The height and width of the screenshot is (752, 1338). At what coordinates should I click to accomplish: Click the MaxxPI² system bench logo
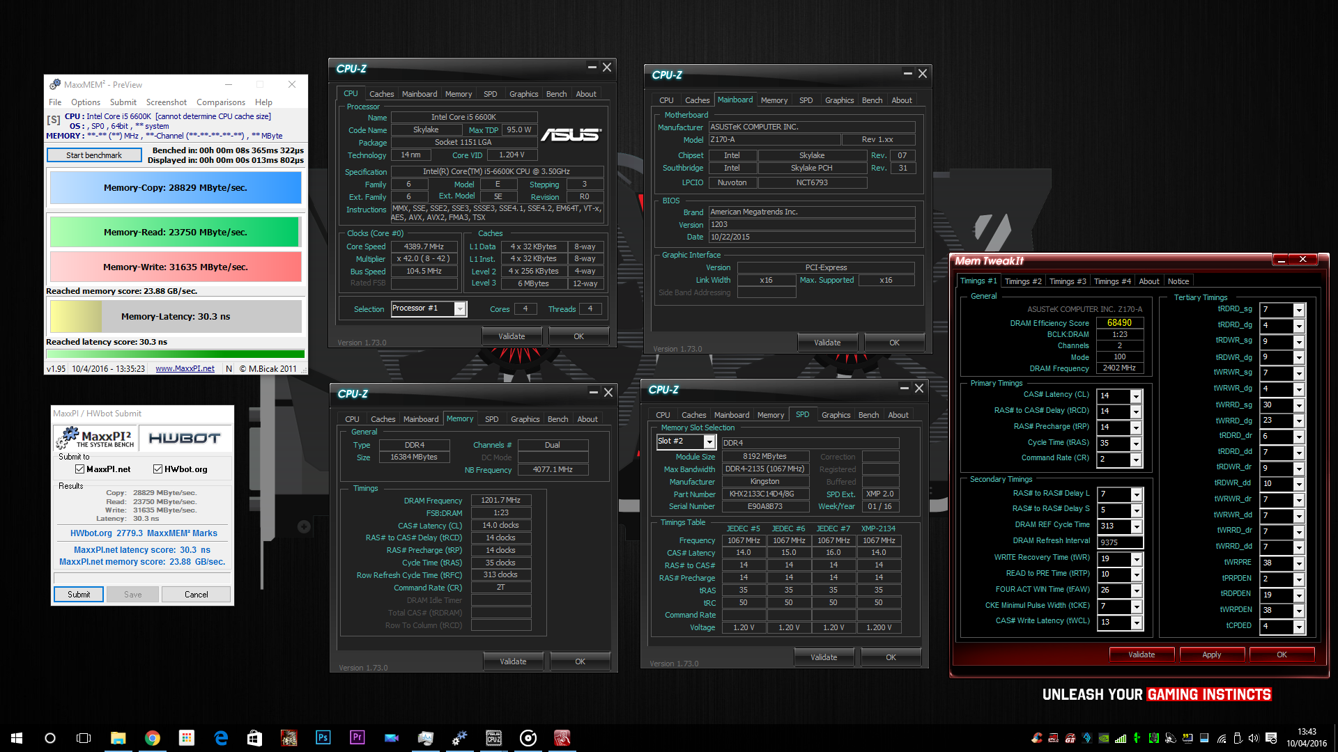(x=95, y=438)
